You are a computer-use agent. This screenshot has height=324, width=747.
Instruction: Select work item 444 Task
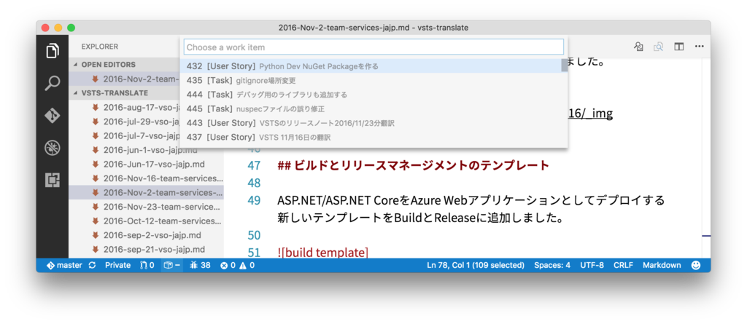click(x=370, y=95)
